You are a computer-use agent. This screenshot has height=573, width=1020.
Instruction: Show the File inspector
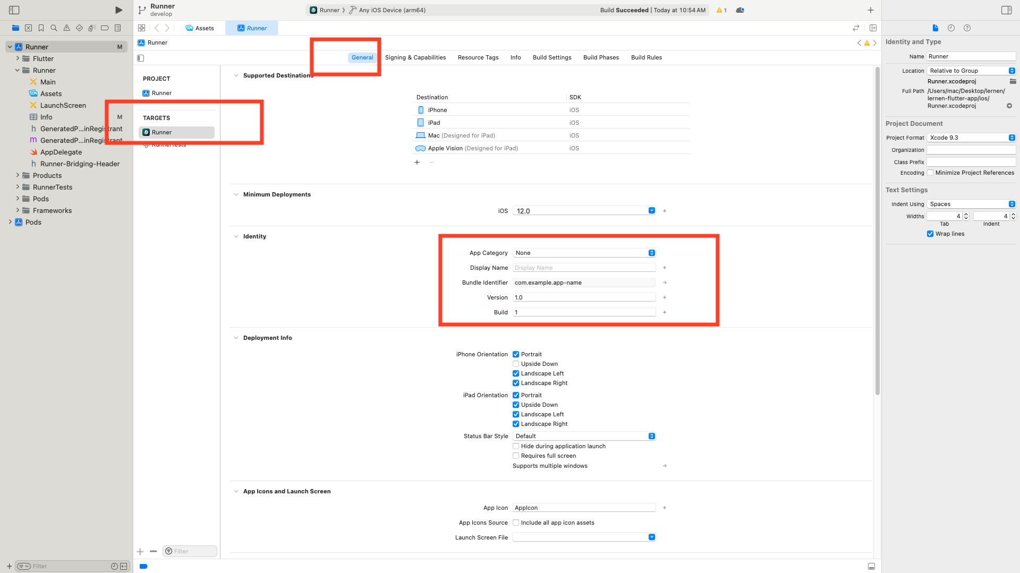click(x=936, y=28)
